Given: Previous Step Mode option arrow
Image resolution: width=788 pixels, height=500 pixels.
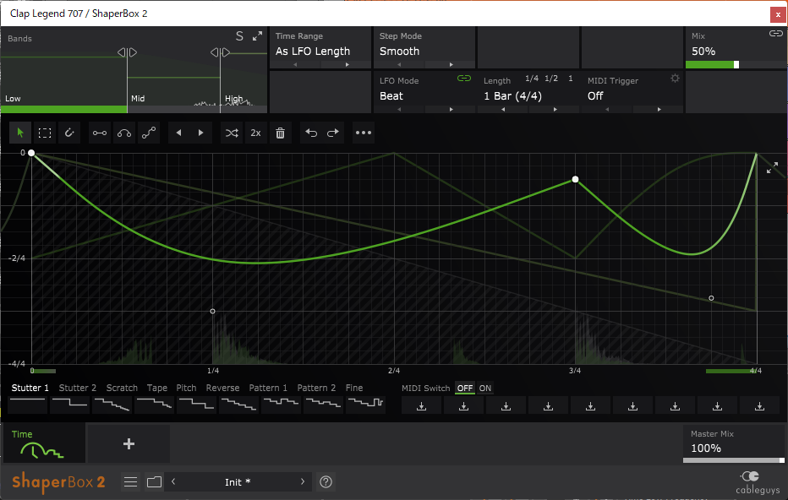Looking at the screenshot, I should click(x=400, y=65).
